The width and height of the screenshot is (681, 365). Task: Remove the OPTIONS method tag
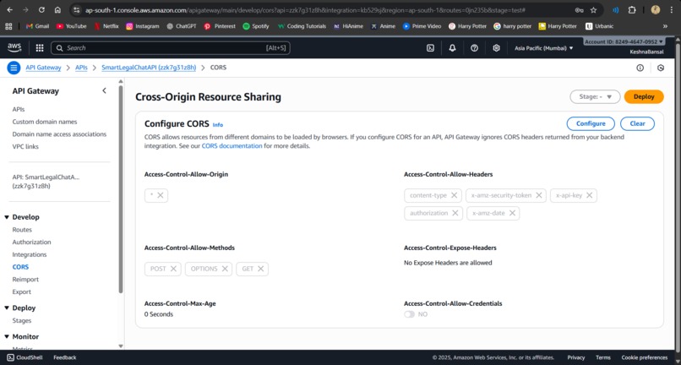click(x=225, y=269)
